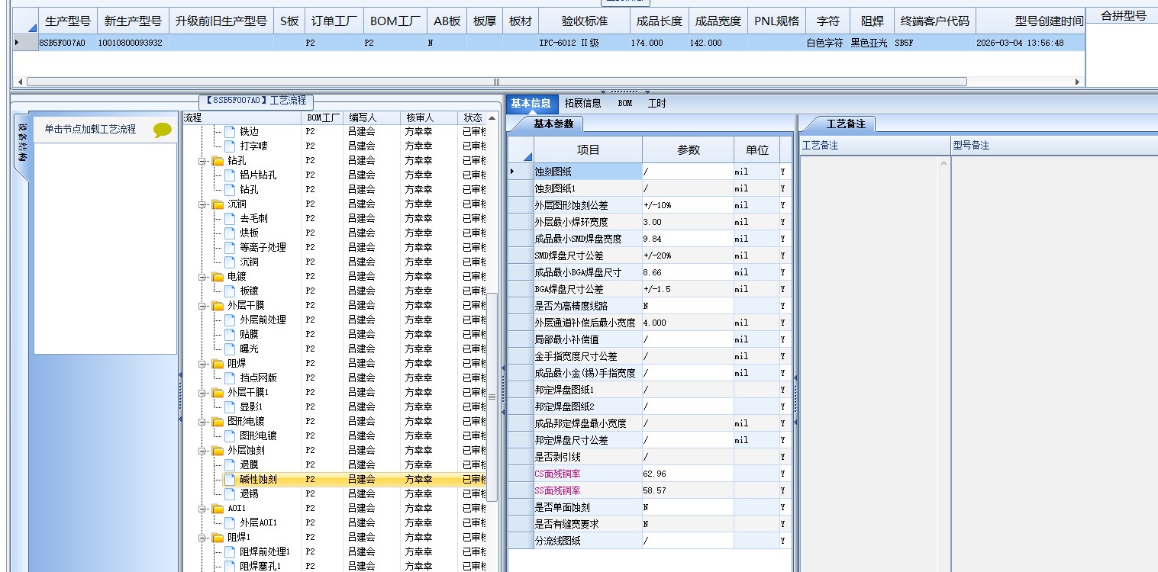The width and height of the screenshot is (1158, 572).
Task: Collapse the 阻焊 tree node
Action: [203, 364]
